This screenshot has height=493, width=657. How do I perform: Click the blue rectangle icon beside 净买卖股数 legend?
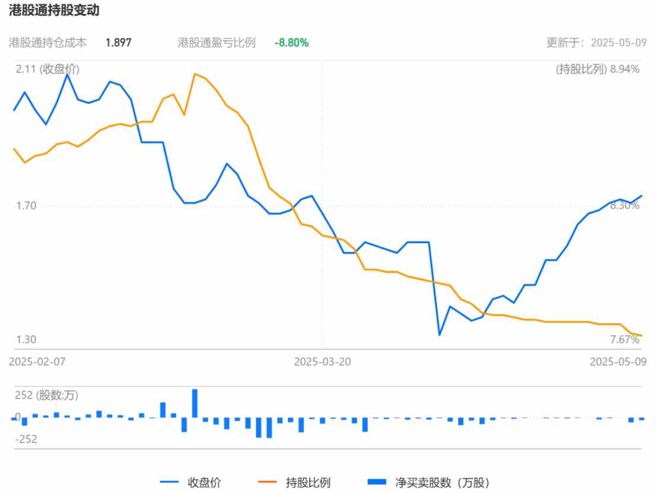click(x=376, y=482)
